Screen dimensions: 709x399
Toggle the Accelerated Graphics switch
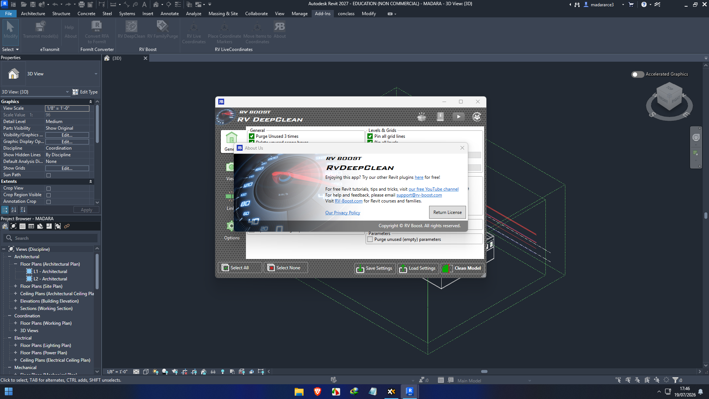(638, 74)
